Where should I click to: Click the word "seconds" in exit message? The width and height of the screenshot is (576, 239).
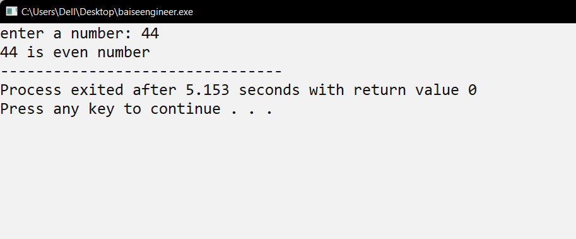tap(269, 90)
